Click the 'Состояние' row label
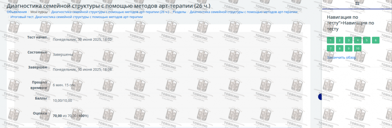Screen dimensions: 392x128 coord(37,52)
